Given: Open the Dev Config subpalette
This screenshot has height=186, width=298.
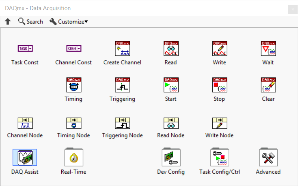Looking at the screenshot, I should pos(171,157).
